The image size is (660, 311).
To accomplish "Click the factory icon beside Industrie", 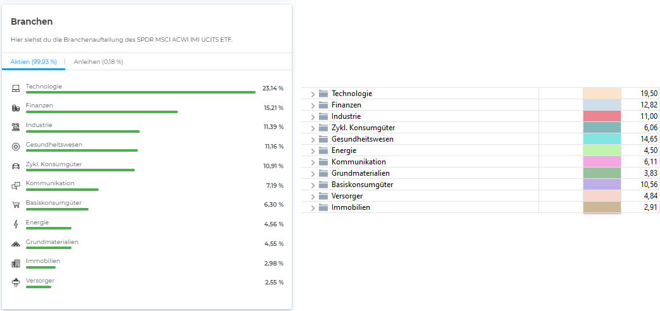I will (x=16, y=127).
